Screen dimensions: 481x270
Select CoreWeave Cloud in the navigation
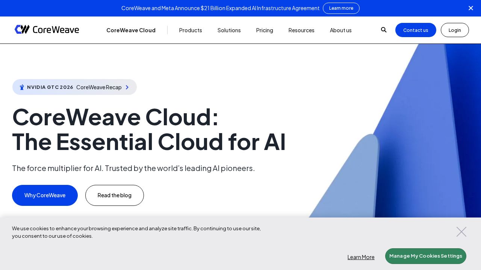pos(131,30)
